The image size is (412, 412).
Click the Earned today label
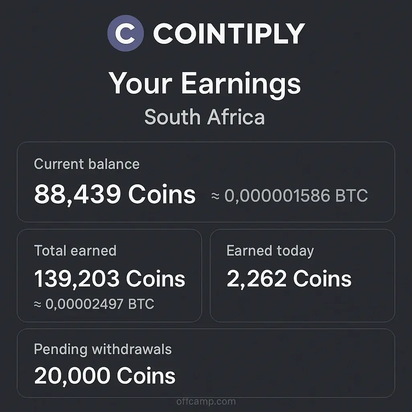tap(270, 251)
